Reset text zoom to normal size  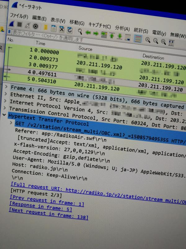click(163, 42)
